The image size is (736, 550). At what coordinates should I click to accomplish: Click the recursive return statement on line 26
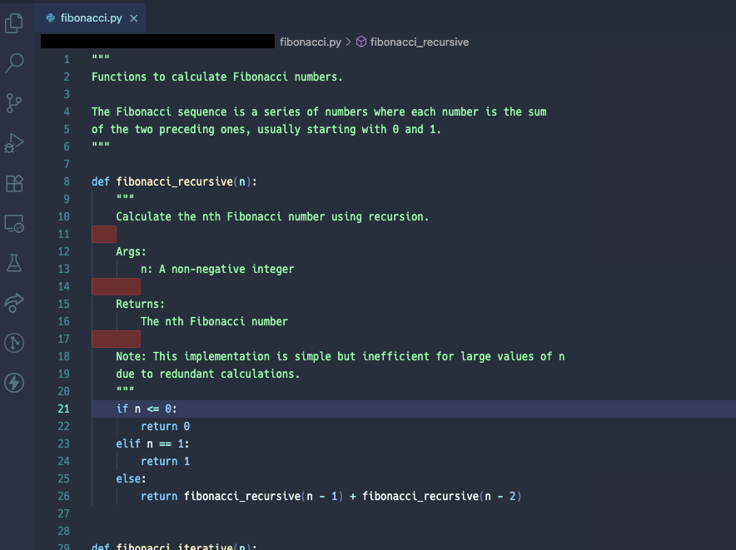pyautogui.click(x=331, y=496)
